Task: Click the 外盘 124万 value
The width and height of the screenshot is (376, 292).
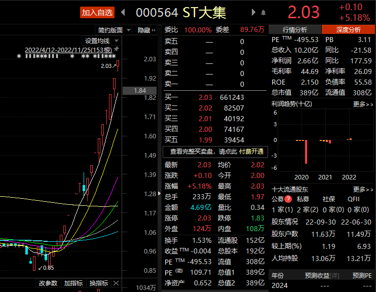Action: coord(202,229)
